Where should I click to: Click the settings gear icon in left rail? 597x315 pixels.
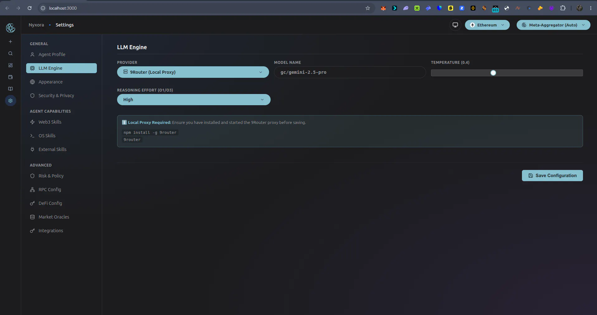(11, 101)
